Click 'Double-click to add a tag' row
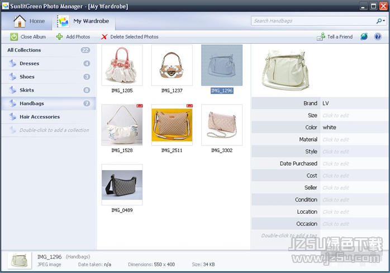The width and height of the screenshot is (390, 273). click(289, 236)
